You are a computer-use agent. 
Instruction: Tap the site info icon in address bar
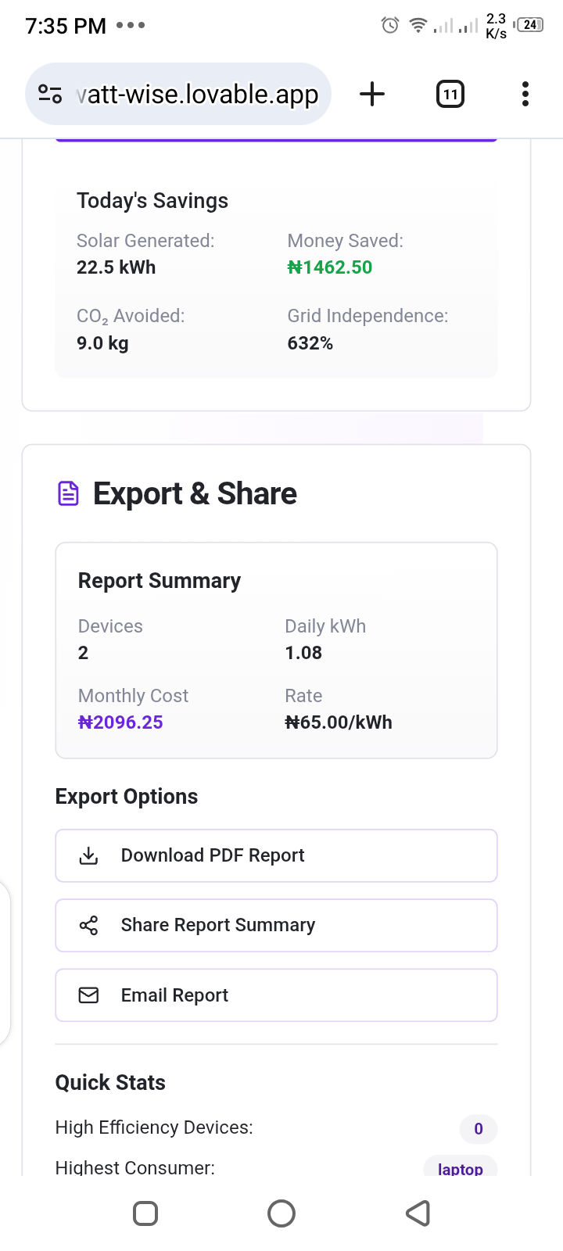pos(50,94)
